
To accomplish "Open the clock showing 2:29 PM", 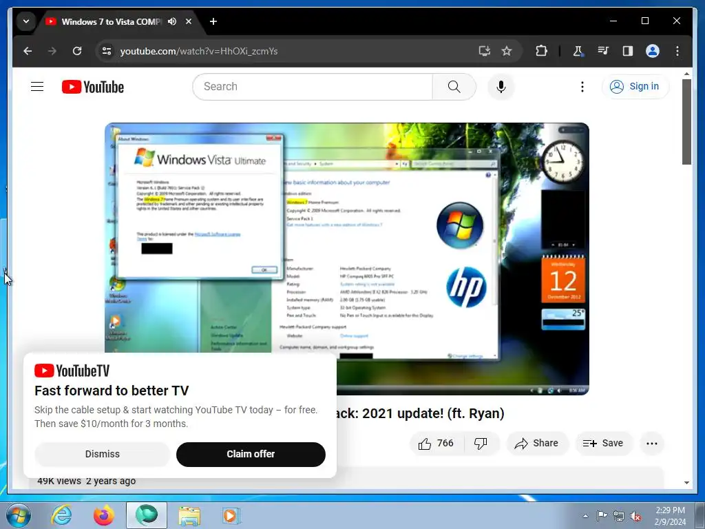I will [670, 516].
